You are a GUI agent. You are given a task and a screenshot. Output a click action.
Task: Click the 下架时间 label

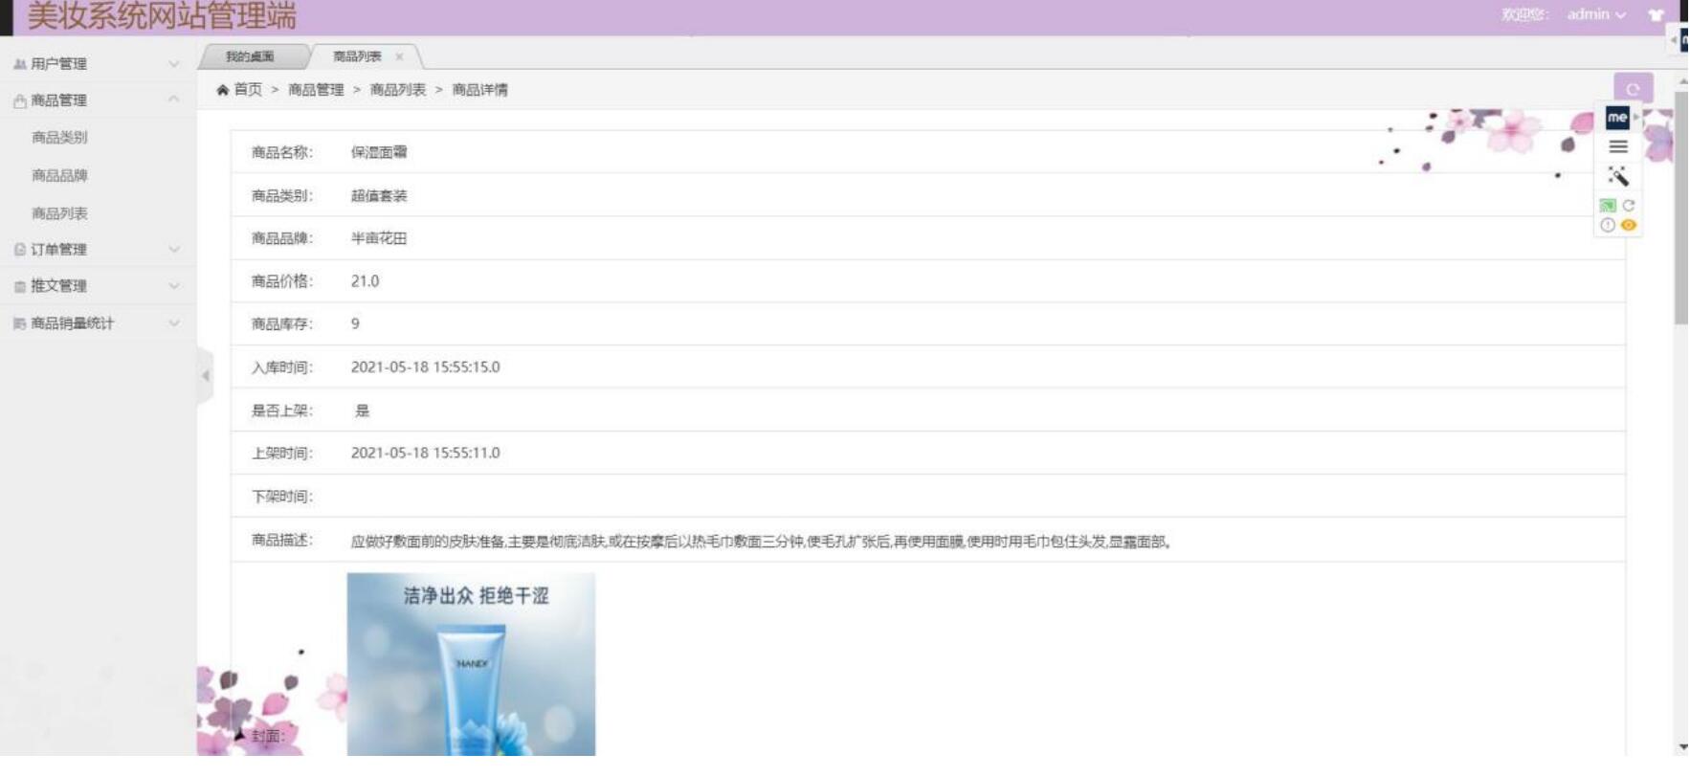click(282, 497)
